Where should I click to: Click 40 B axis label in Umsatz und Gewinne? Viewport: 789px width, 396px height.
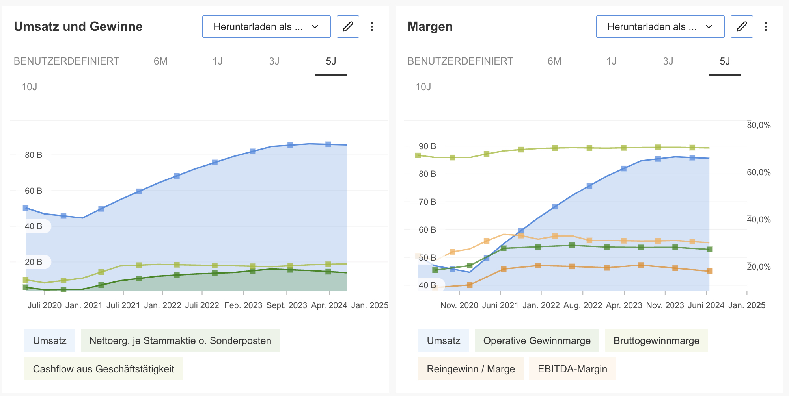coord(34,226)
